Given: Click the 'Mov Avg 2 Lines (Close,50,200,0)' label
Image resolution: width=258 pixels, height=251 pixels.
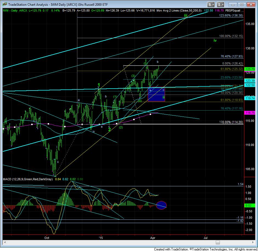Looking at the screenshot, I should click(179, 10).
